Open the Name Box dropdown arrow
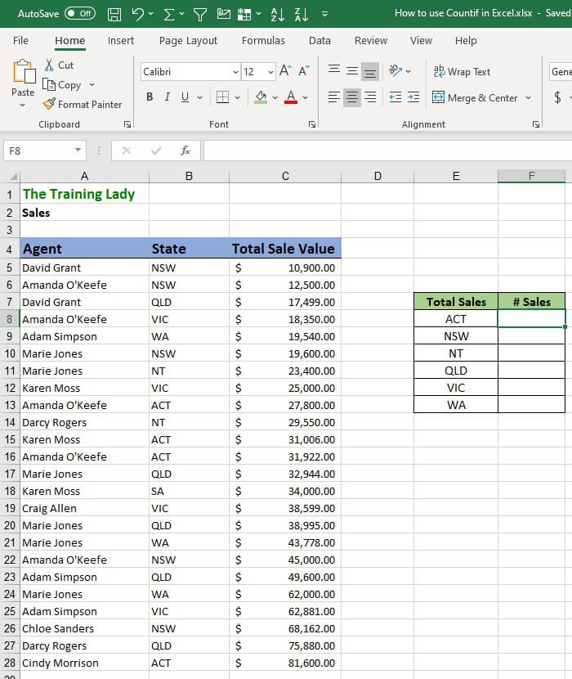The image size is (572, 679). click(78, 151)
